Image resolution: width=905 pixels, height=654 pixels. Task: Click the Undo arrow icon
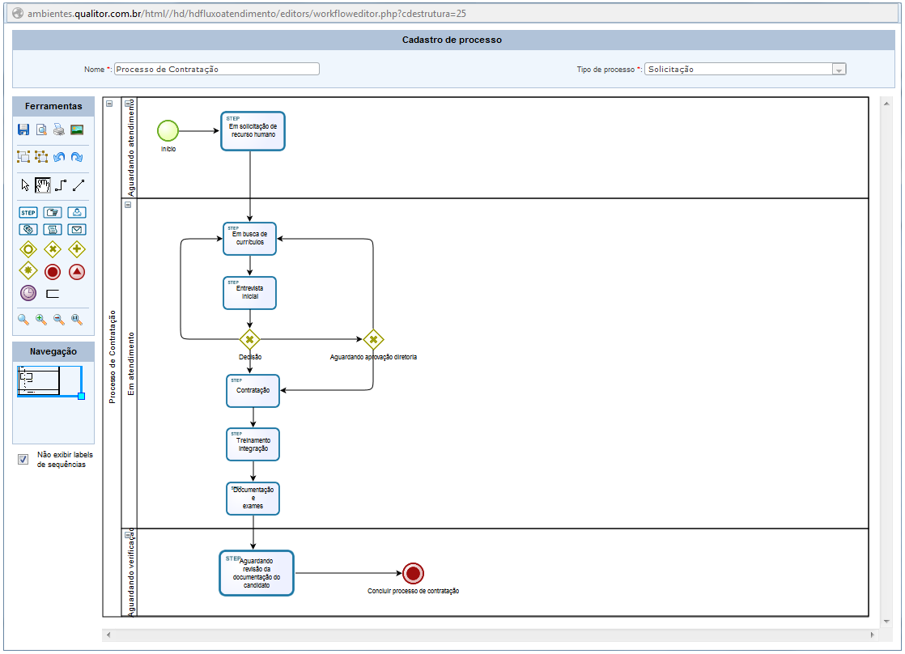click(x=59, y=157)
